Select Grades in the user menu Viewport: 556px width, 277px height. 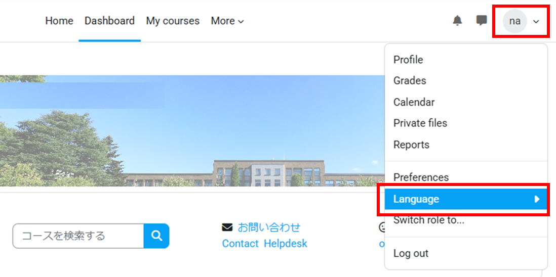tap(410, 81)
